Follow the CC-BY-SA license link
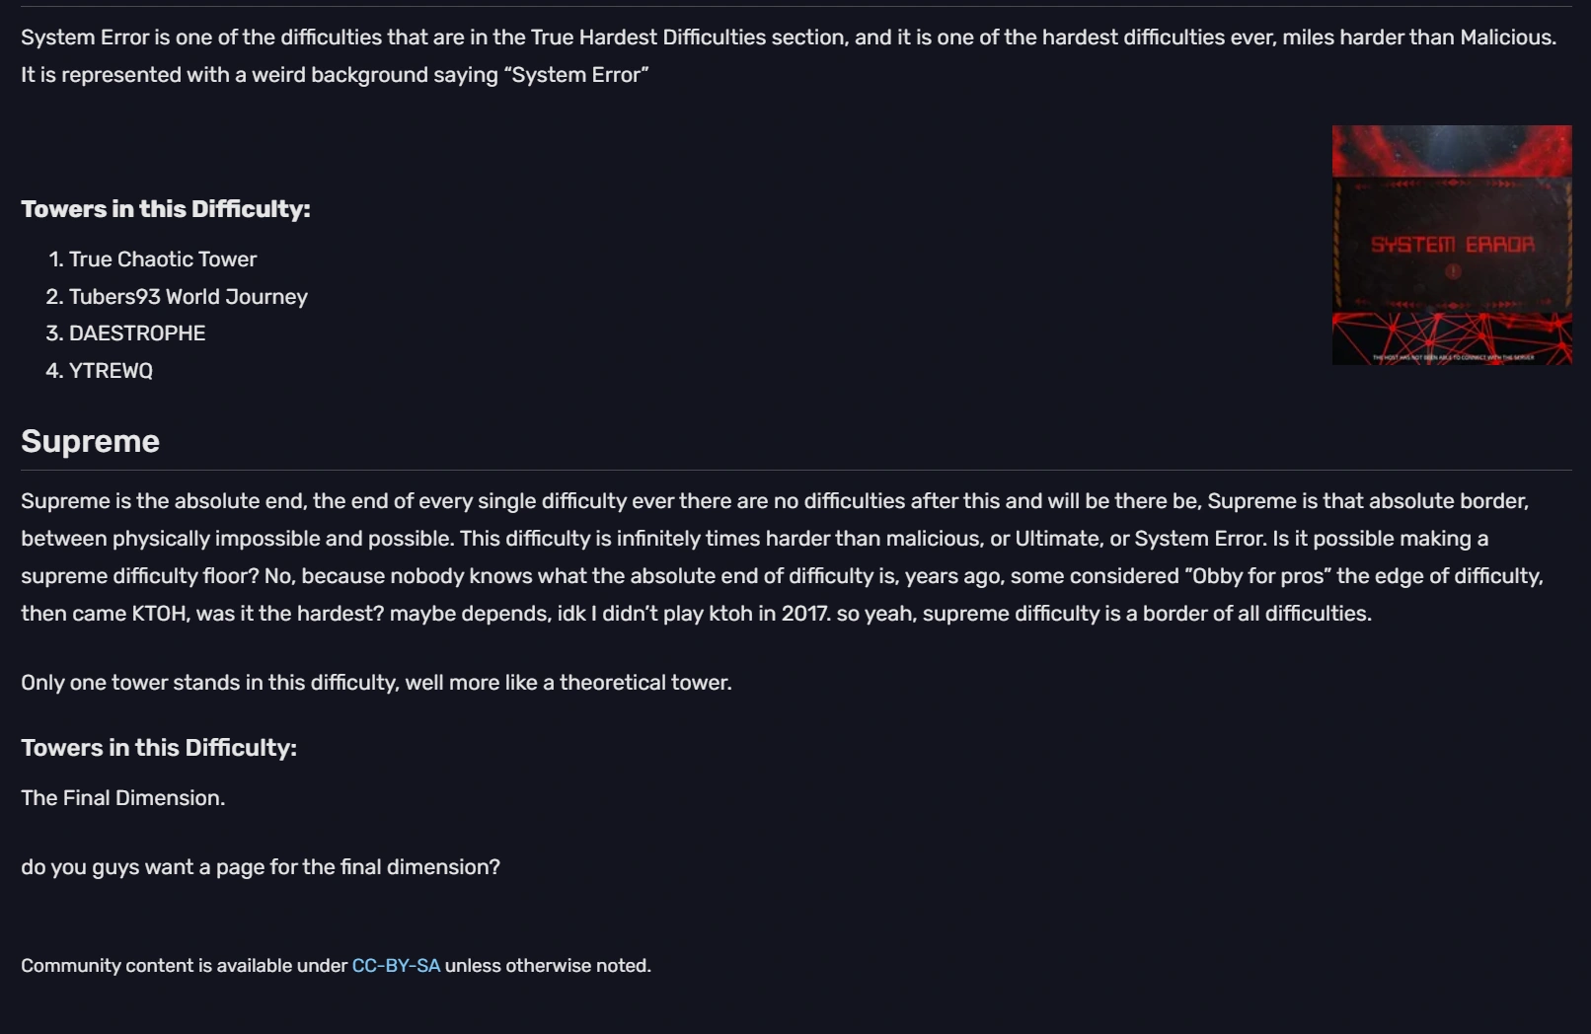 pos(396,966)
